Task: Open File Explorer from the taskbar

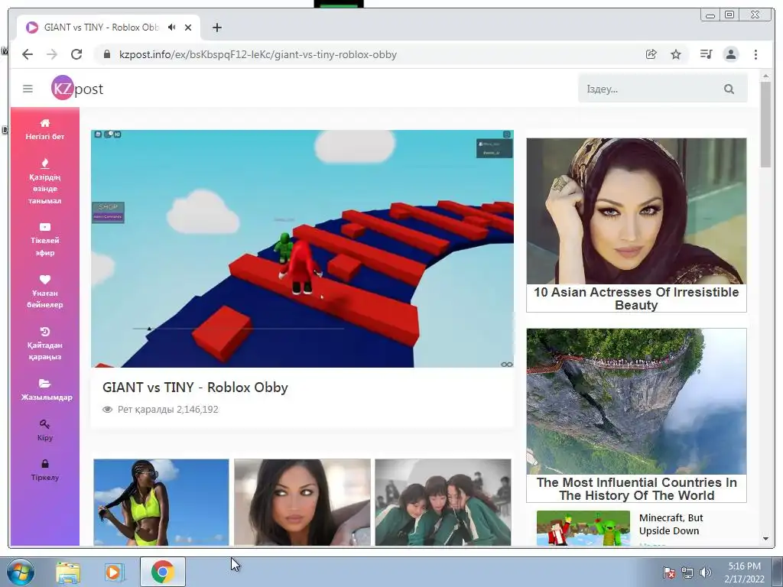Action: [x=68, y=572]
